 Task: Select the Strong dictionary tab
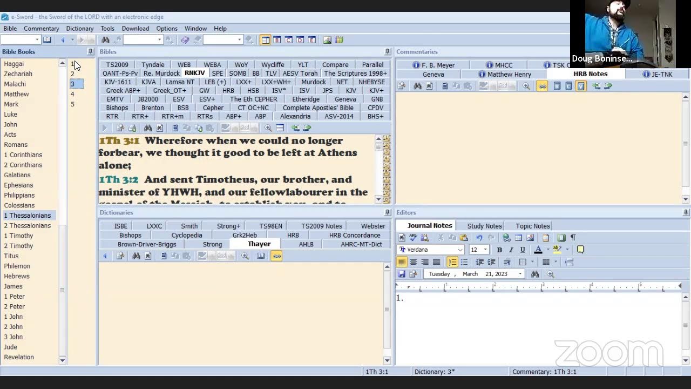click(x=212, y=245)
